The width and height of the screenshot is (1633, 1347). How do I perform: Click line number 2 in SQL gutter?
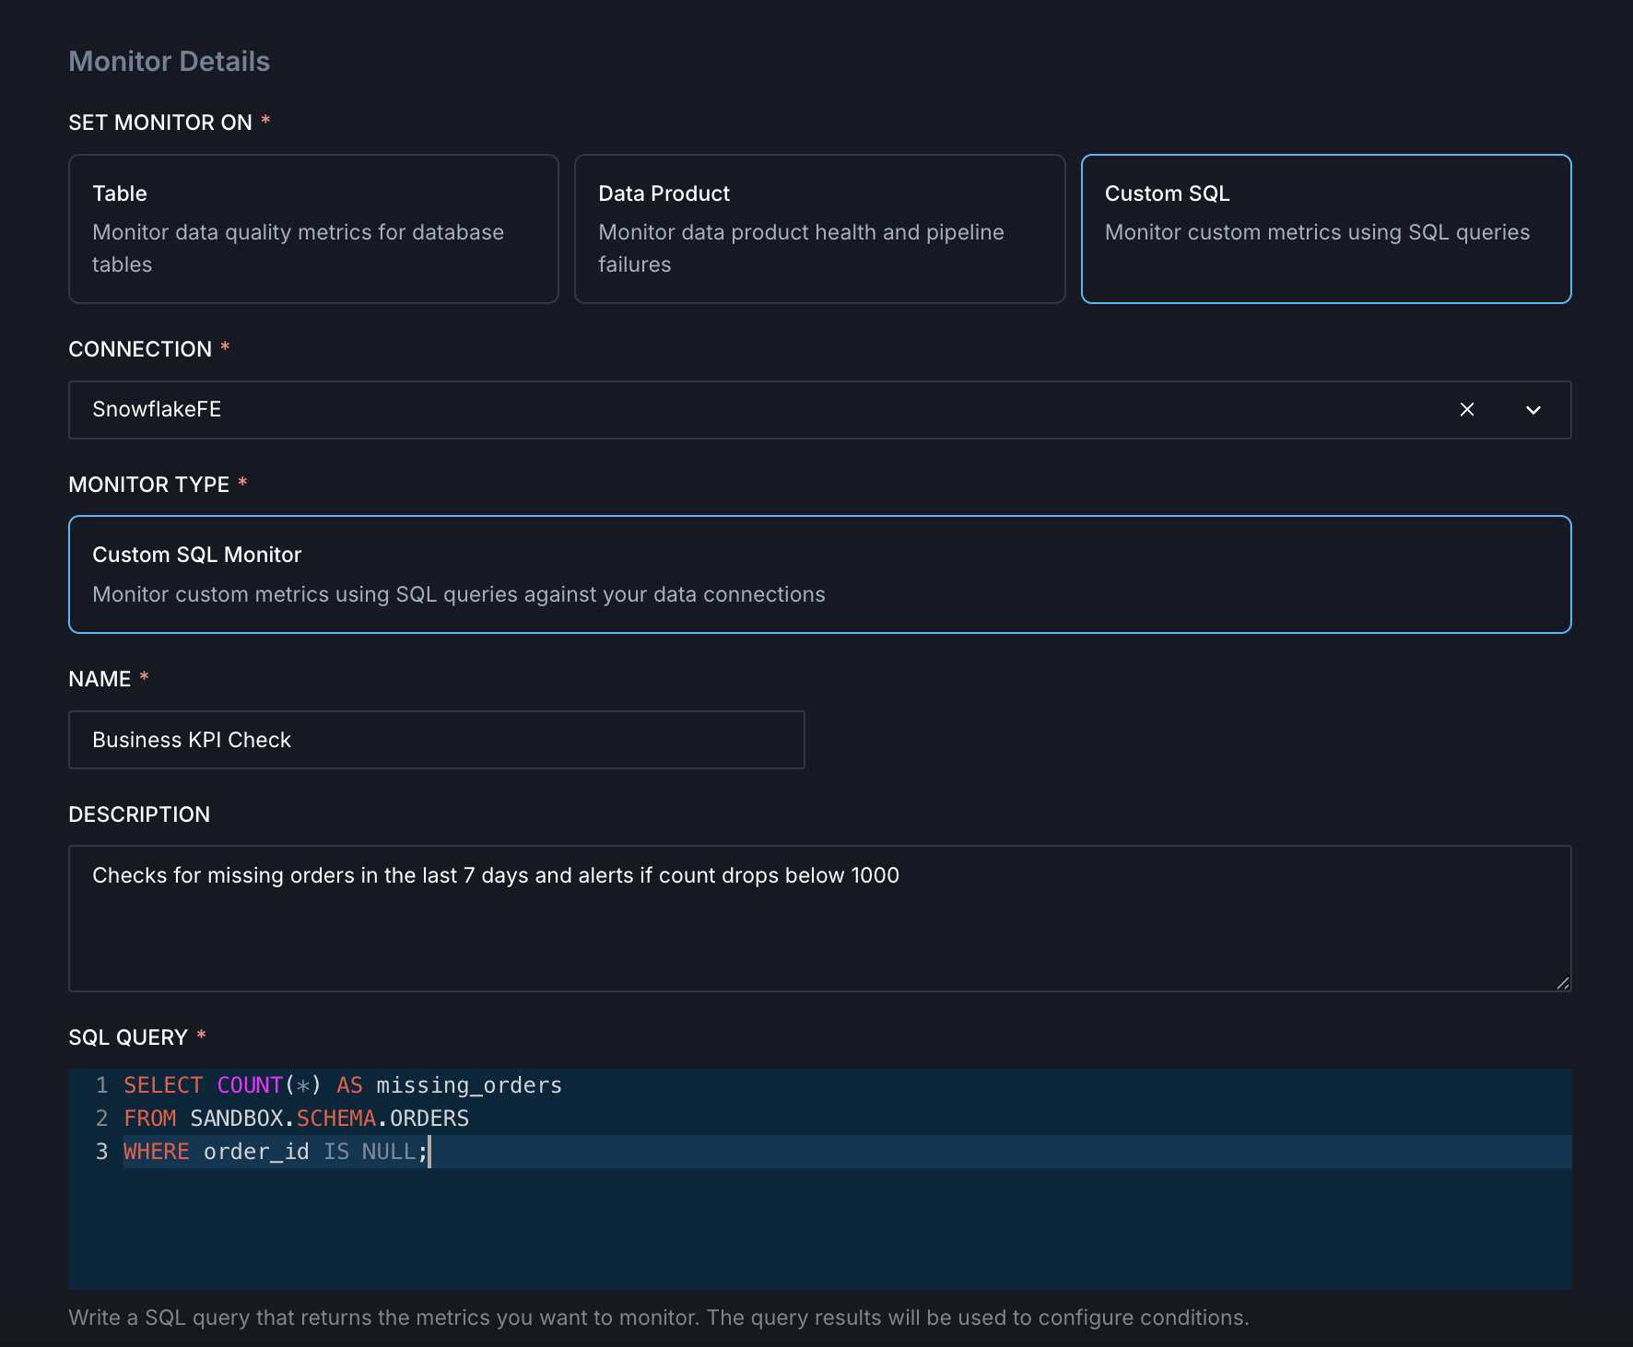tap(101, 1119)
